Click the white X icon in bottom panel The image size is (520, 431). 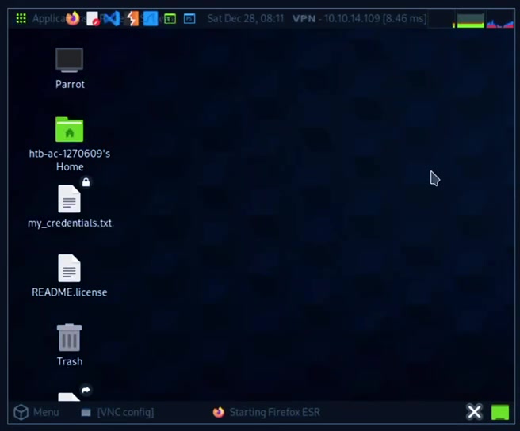tap(474, 411)
